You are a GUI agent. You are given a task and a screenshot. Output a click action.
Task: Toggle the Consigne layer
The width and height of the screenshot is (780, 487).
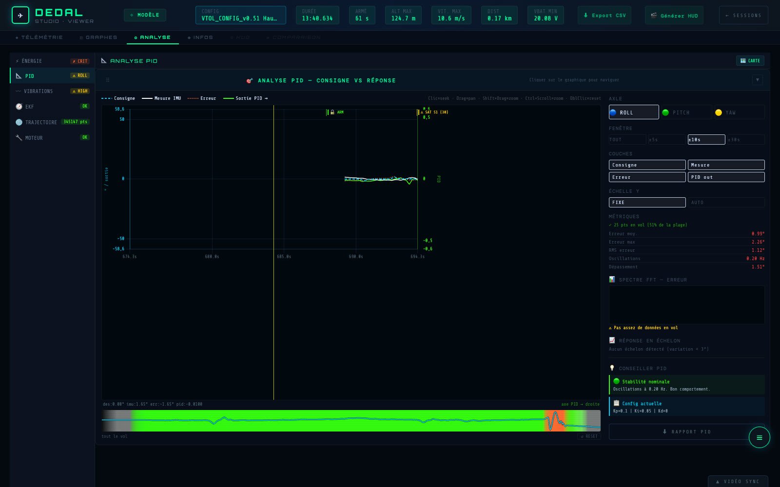647,165
